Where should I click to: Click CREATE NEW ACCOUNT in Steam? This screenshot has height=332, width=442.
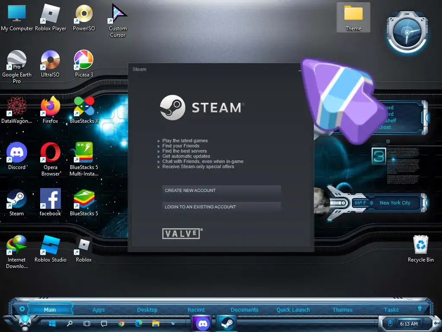click(221, 191)
